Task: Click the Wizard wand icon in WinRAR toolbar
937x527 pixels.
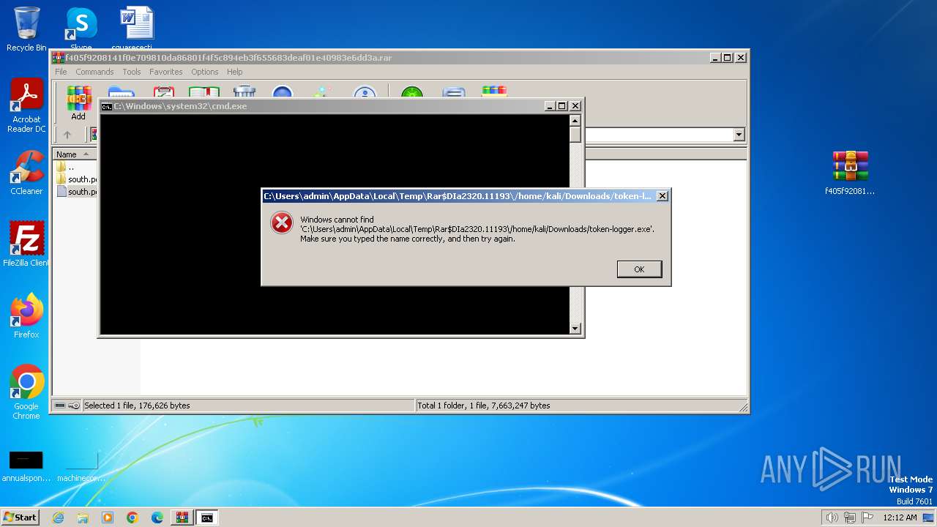Action: coord(323,91)
